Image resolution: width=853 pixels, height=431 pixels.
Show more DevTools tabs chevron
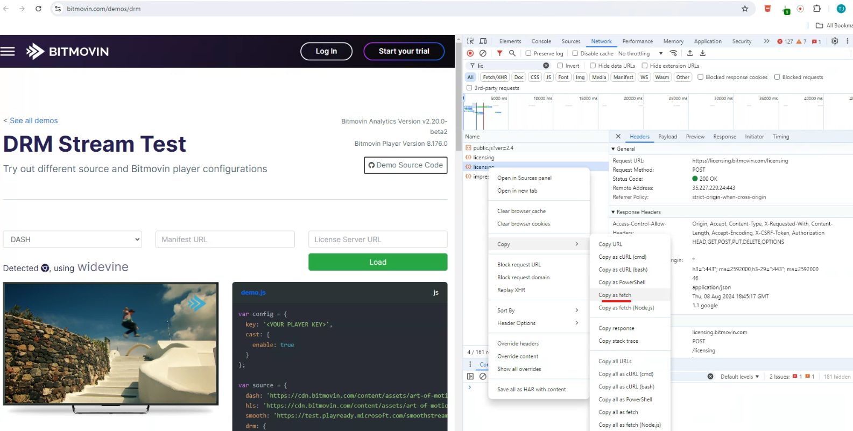(766, 41)
